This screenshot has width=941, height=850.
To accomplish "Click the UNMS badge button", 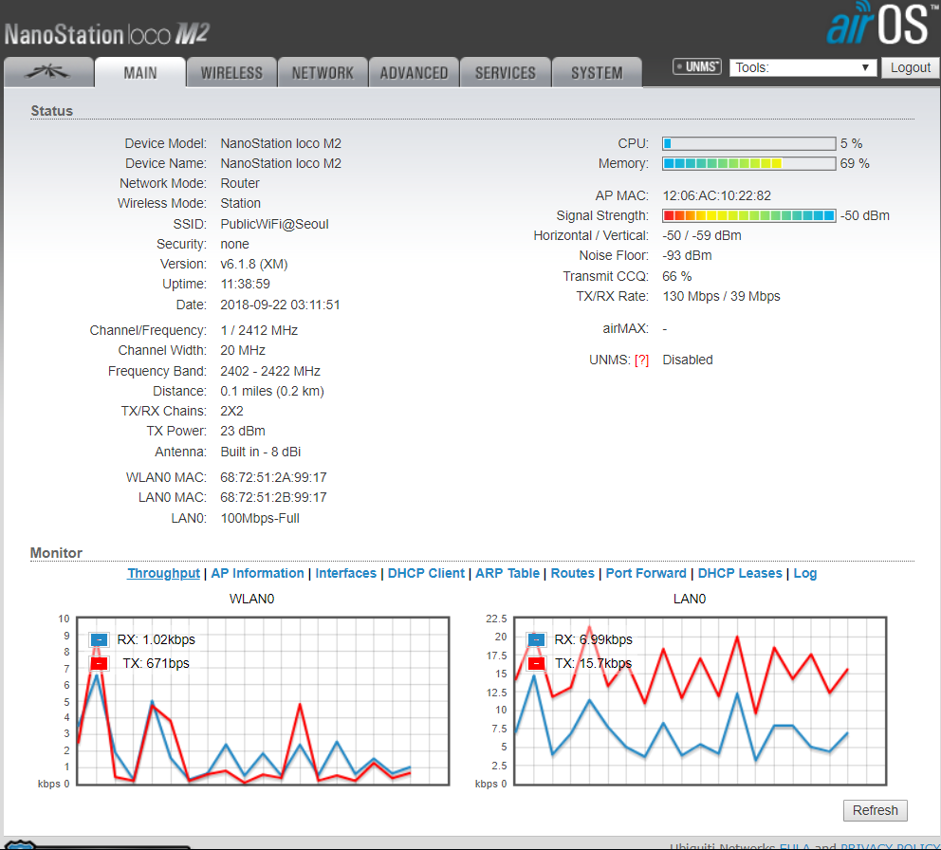I will tap(697, 66).
